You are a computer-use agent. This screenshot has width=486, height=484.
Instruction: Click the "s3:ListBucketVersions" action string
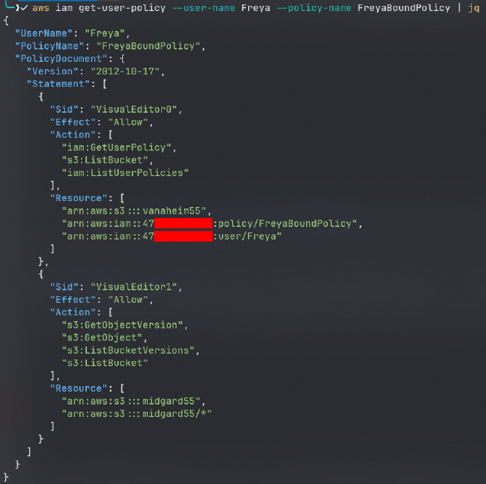coord(128,351)
